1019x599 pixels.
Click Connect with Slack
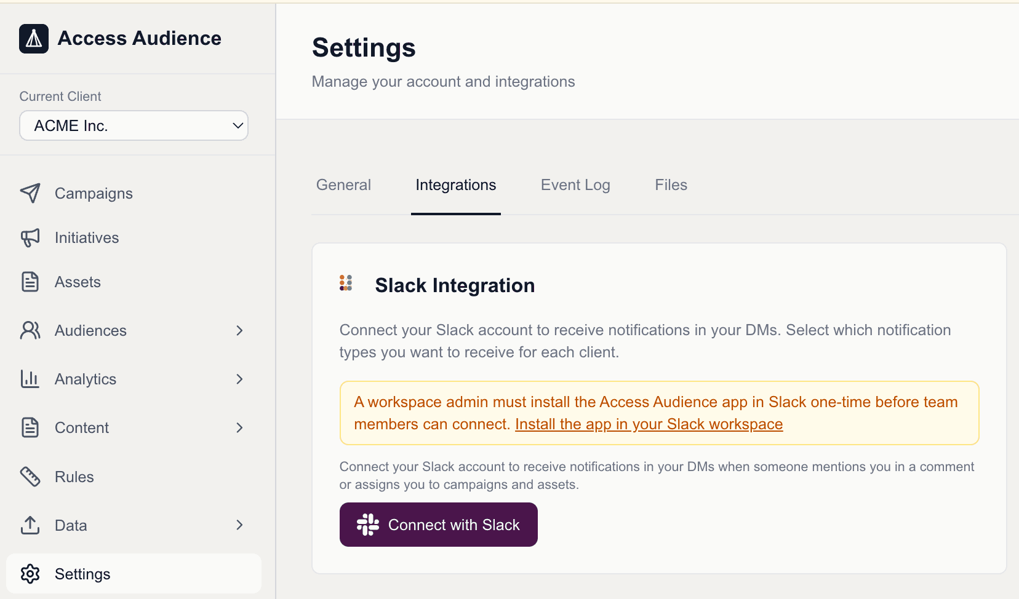(438, 525)
